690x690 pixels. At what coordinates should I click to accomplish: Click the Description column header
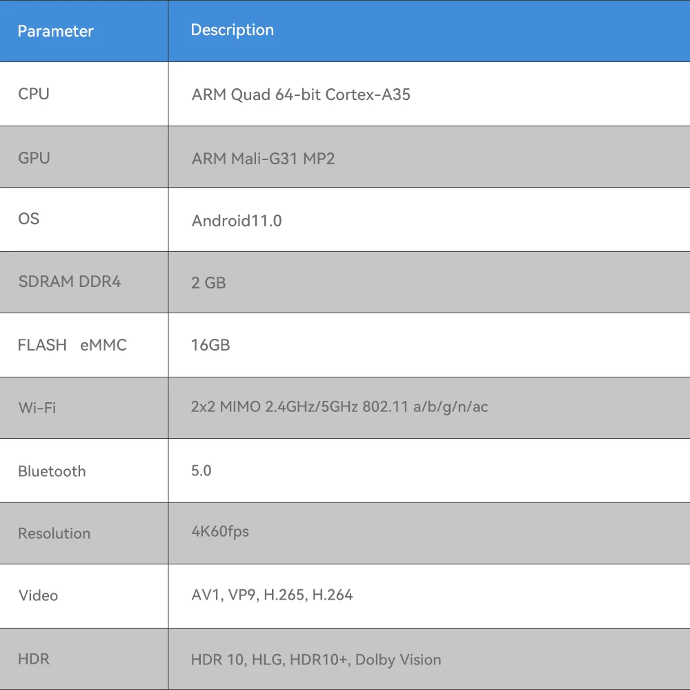coord(232,30)
